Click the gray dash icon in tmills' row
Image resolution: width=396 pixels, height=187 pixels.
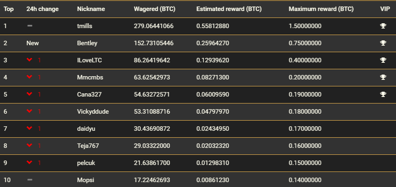(30, 26)
